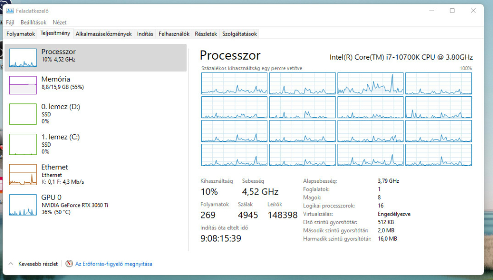Open the Szolgáltatások tab
Image resolution: width=493 pixels, height=280 pixels.
click(239, 34)
